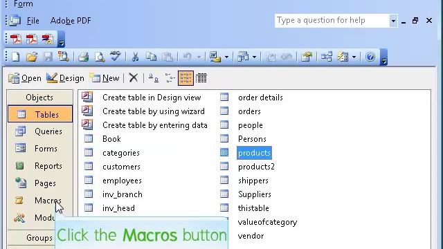Expand the Database toolbar options arrow
The height and width of the screenshot is (249, 443).
coord(383,57)
